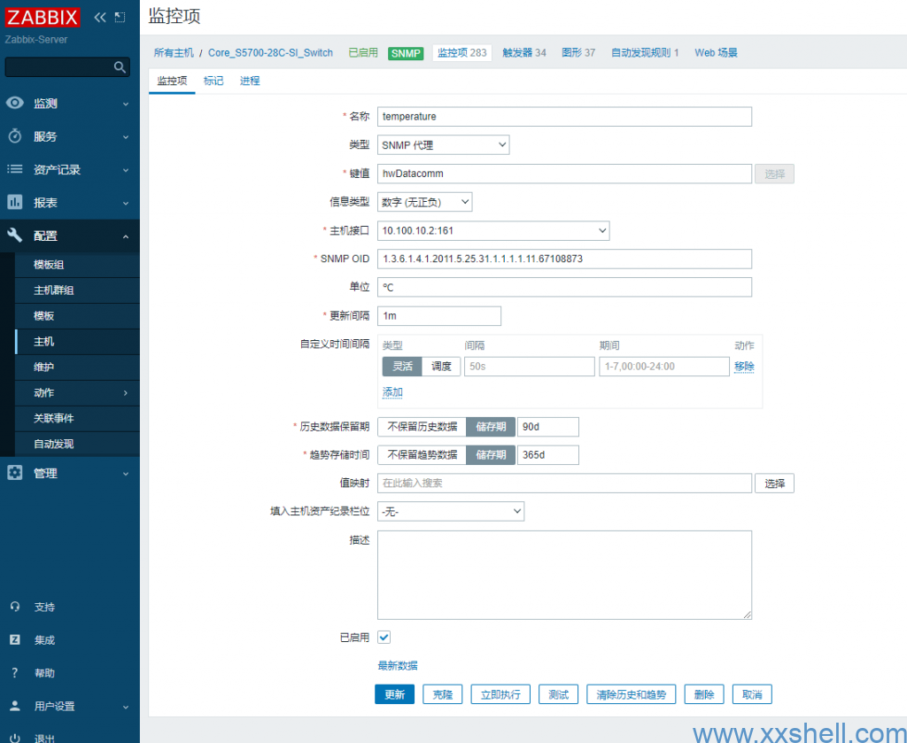Click the sidebar kiosk/hide window icon
907x743 pixels.
[x=120, y=17]
